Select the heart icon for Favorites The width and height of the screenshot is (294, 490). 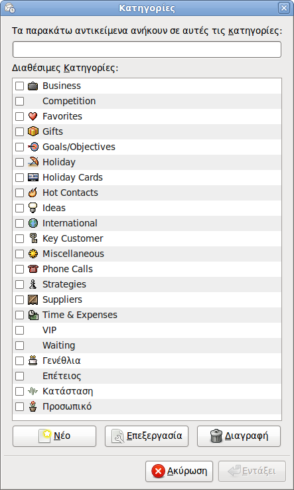coord(33,117)
